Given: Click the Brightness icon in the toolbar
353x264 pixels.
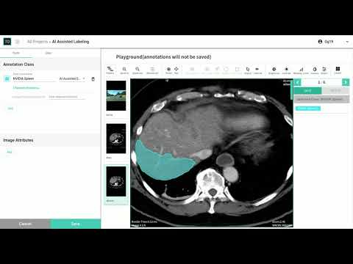Looking at the screenshot, I should pyautogui.click(x=274, y=70).
